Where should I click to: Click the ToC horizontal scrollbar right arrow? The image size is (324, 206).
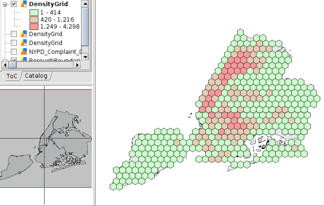[78, 65]
